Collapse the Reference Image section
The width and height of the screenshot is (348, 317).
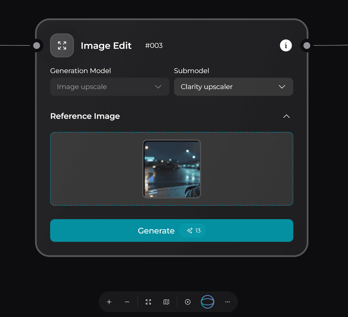pos(286,116)
